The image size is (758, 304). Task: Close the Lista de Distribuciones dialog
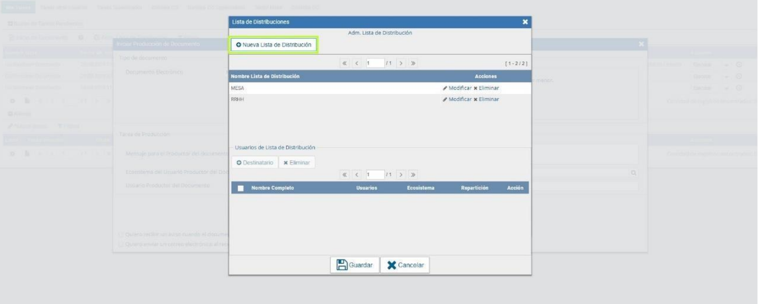525,22
